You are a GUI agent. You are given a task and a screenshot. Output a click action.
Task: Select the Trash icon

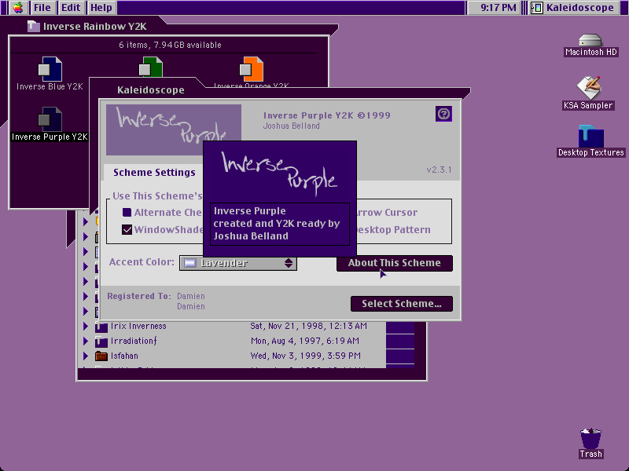point(590,443)
